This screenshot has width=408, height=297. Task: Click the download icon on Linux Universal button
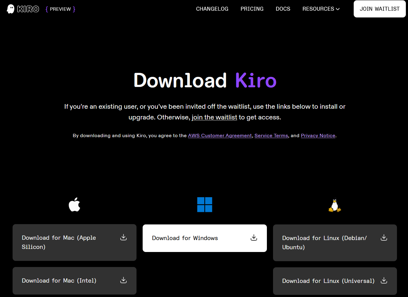click(x=384, y=280)
